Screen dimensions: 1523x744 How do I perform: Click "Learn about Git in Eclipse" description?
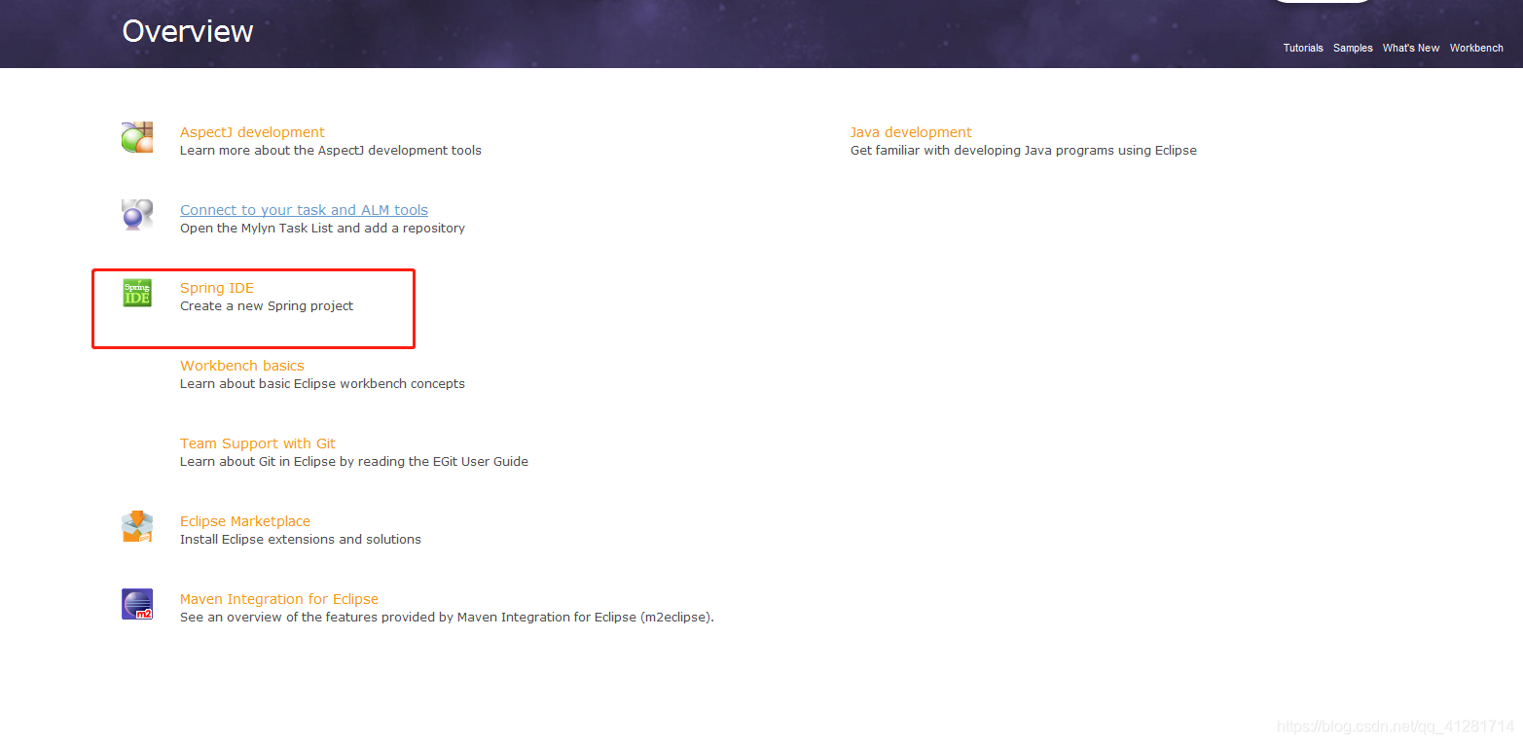354,462
